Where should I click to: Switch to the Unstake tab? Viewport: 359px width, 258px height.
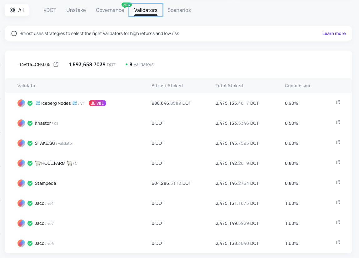[x=76, y=10]
